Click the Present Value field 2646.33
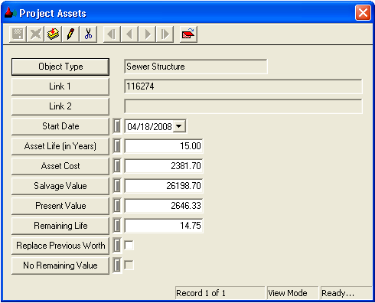Screen dimensions: 375x303 (x=164, y=206)
